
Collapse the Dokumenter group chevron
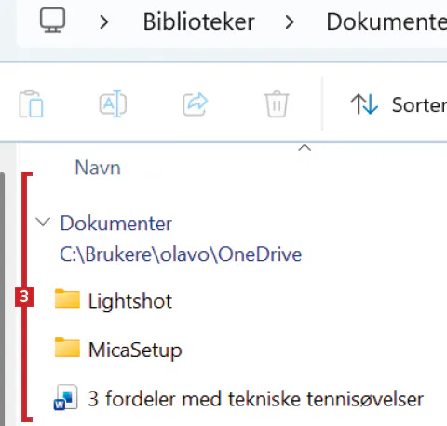coord(43,222)
